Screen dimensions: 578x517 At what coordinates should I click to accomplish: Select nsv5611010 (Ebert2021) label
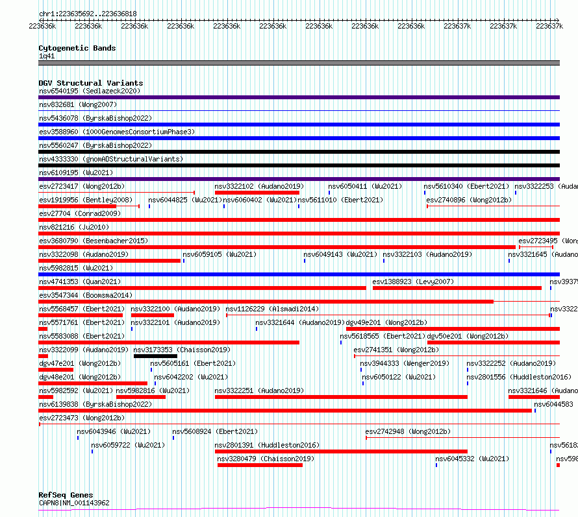click(x=340, y=200)
